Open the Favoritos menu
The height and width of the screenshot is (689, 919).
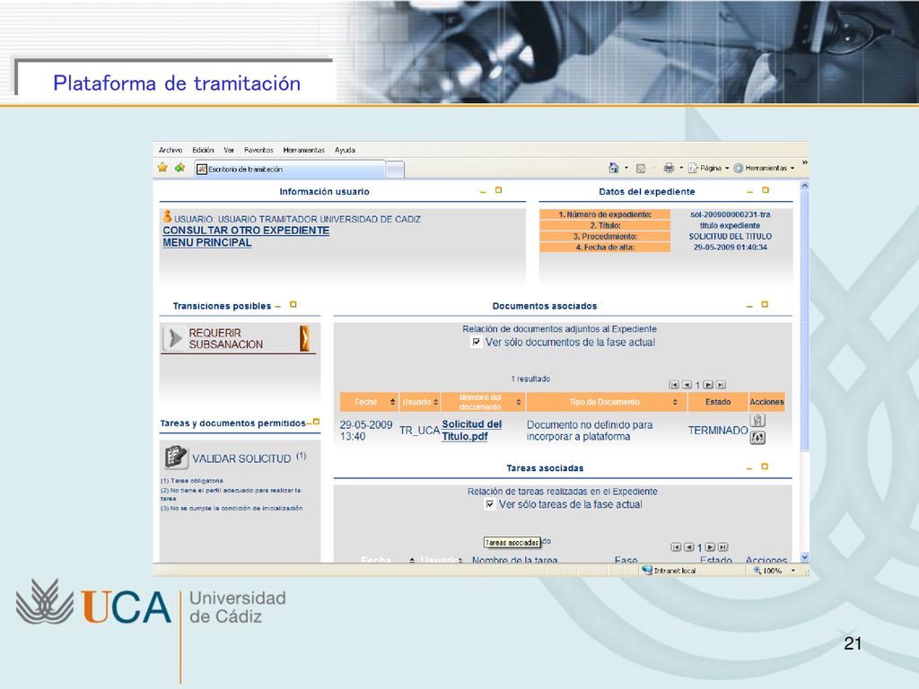coord(258,150)
